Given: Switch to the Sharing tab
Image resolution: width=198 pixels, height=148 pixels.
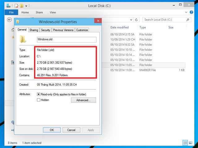Looking at the screenshot, I should click(x=34, y=30).
